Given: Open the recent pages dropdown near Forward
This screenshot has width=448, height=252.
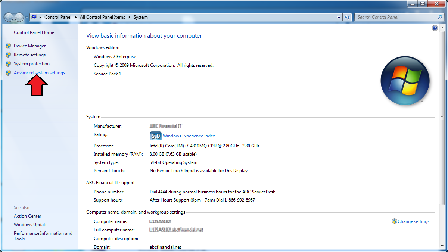Looking at the screenshot, I should tap(27, 18).
